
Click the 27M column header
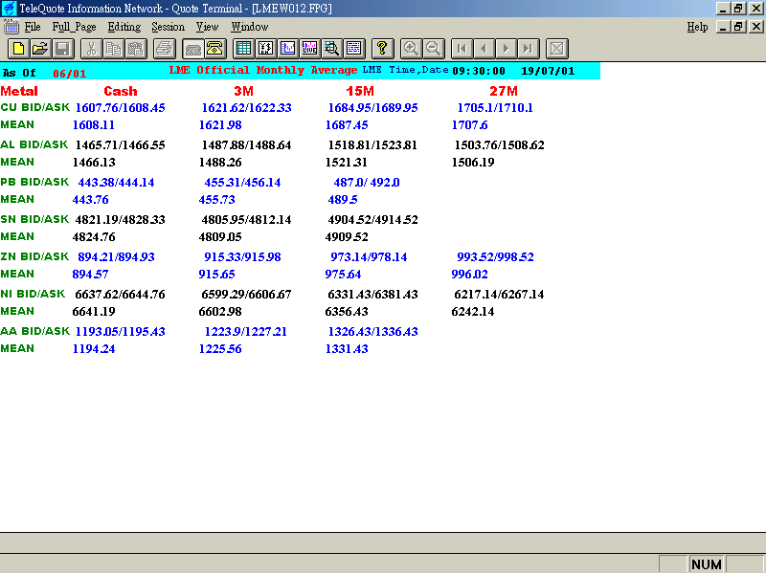(504, 91)
